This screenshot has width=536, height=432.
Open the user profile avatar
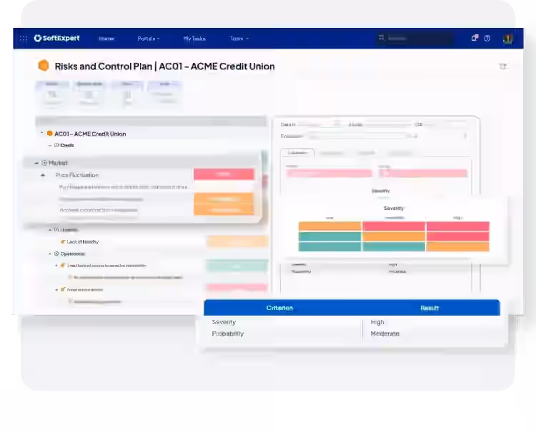coord(507,39)
